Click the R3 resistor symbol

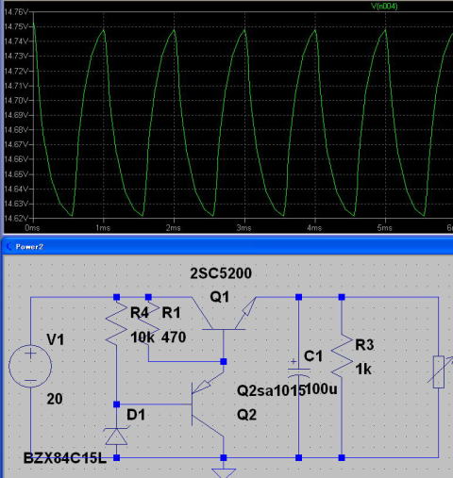pyautogui.click(x=342, y=355)
